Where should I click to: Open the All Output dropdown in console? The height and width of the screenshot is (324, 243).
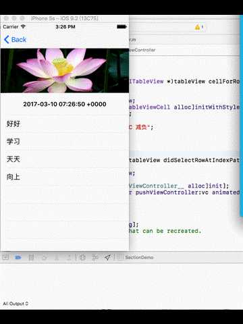point(16,304)
